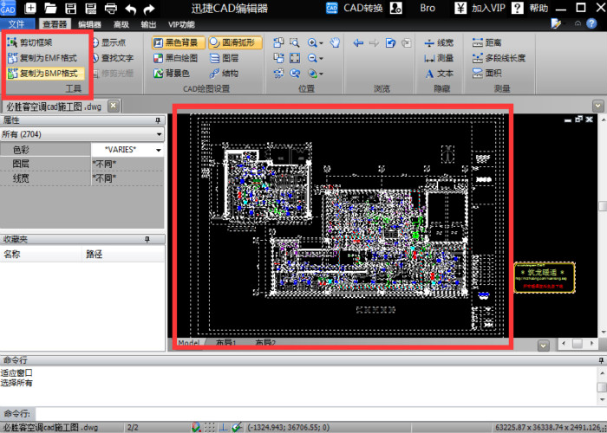Click the zoom window magnifier icon

pyautogui.click(x=295, y=42)
